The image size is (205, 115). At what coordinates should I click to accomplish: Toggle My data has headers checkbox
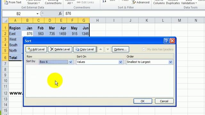pos(144,49)
